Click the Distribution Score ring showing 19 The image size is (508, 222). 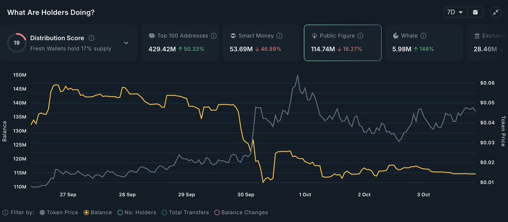point(17,43)
